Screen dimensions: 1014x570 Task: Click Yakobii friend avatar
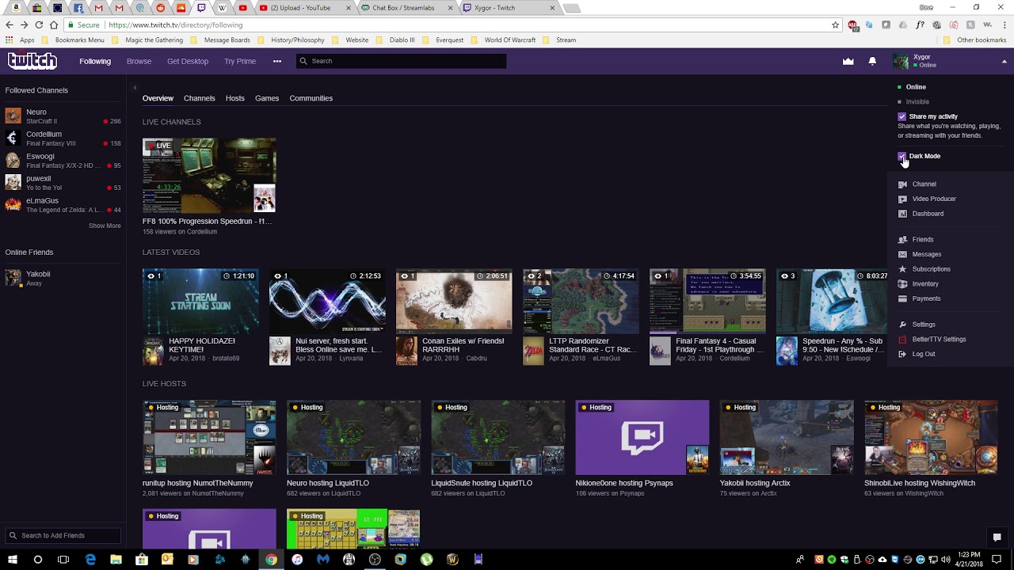click(x=13, y=278)
